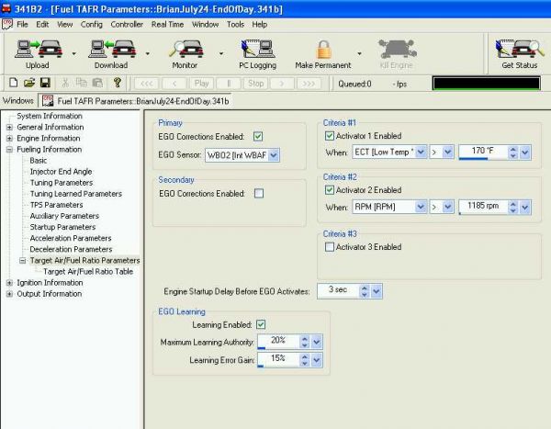Disable Primary EGO Corrections checkbox

tap(258, 137)
